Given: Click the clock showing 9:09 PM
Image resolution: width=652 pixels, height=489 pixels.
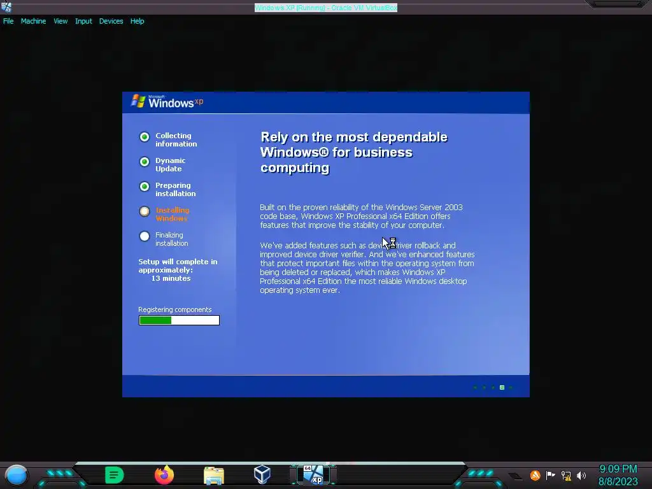Looking at the screenshot, I should [x=618, y=469].
